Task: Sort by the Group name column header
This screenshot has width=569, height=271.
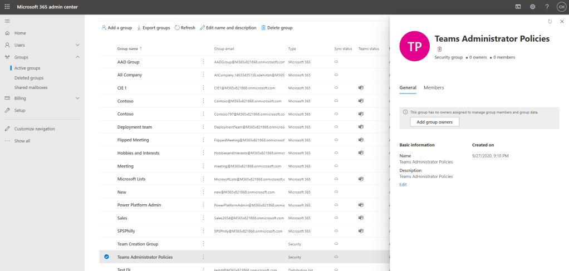Action: (x=129, y=49)
